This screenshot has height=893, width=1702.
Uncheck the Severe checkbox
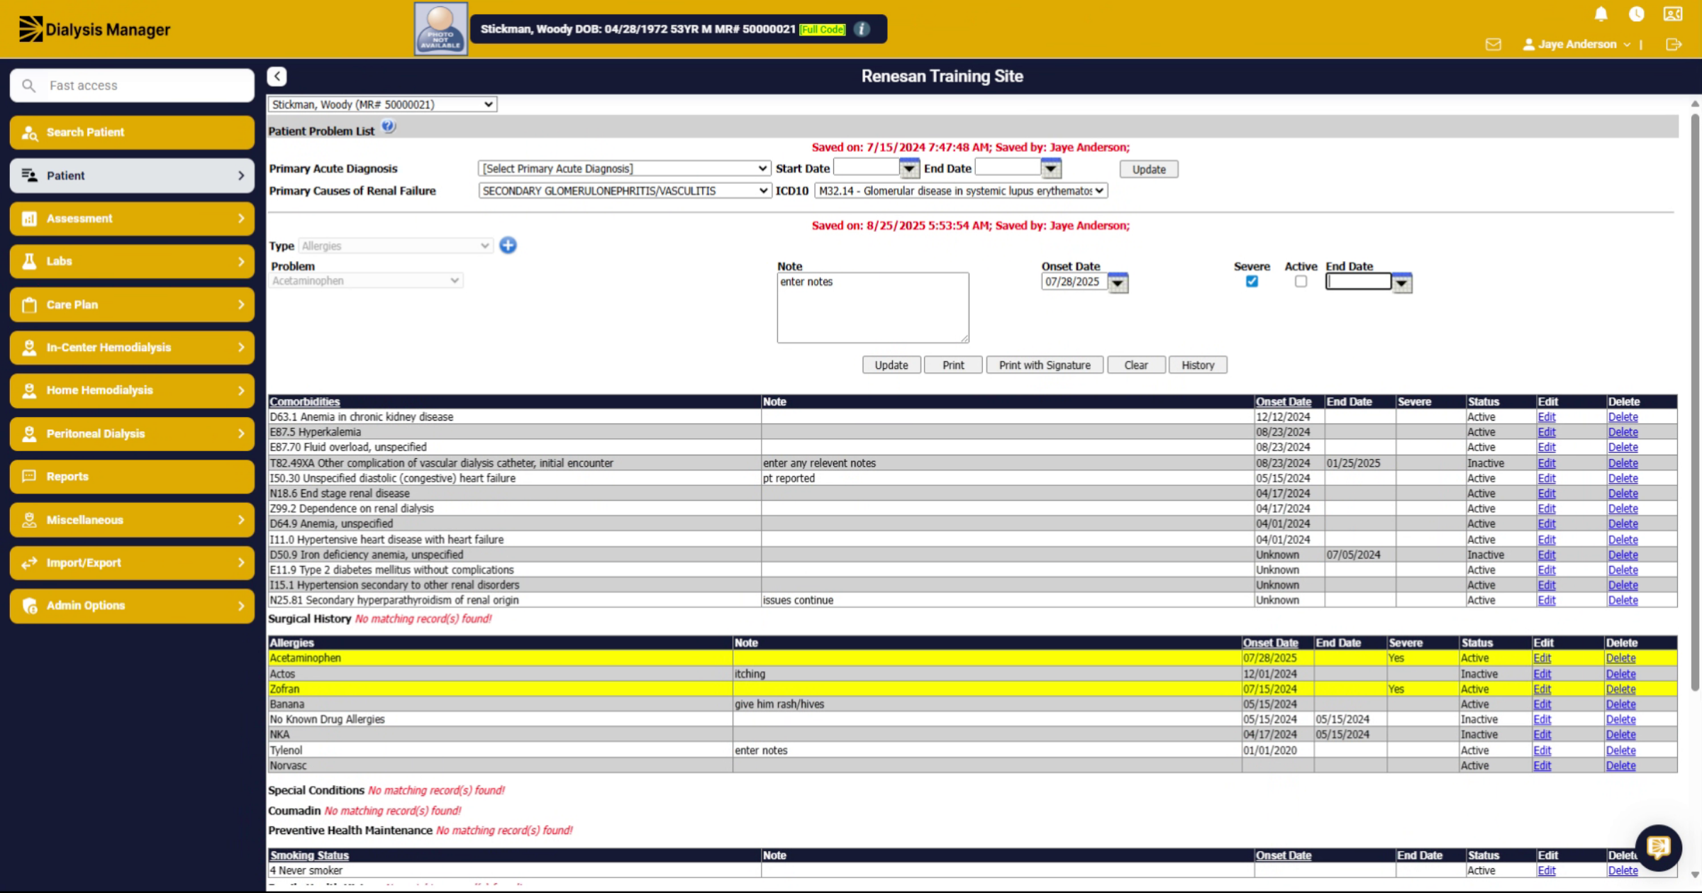point(1252,282)
